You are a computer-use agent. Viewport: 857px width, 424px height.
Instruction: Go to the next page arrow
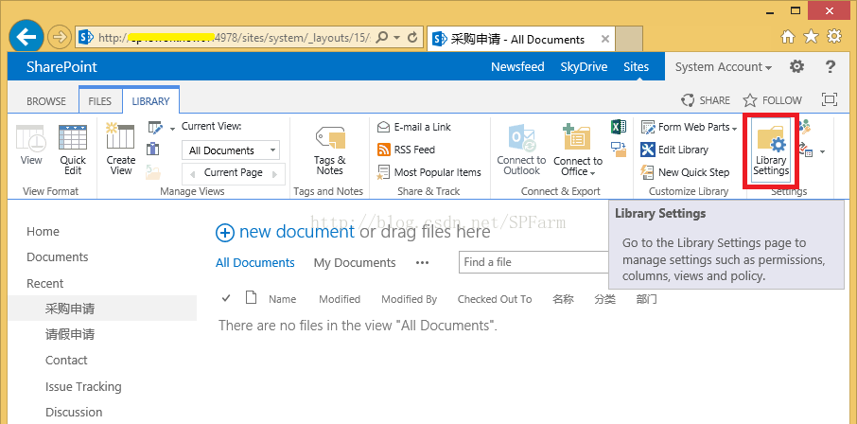275,174
